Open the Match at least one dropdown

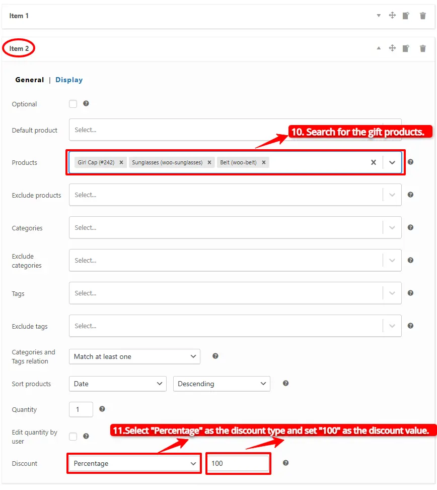[x=134, y=356]
